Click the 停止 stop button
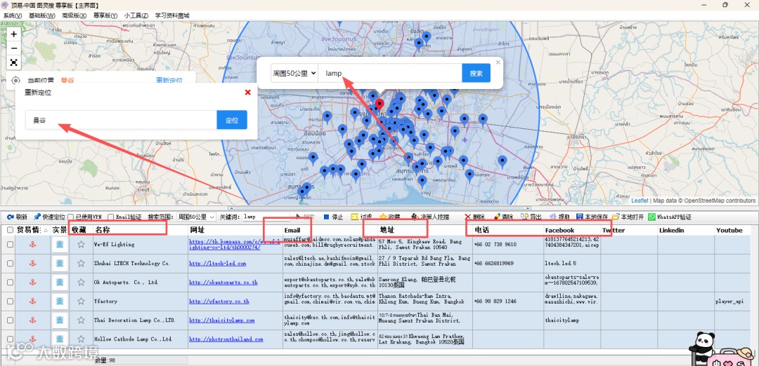 coord(333,217)
